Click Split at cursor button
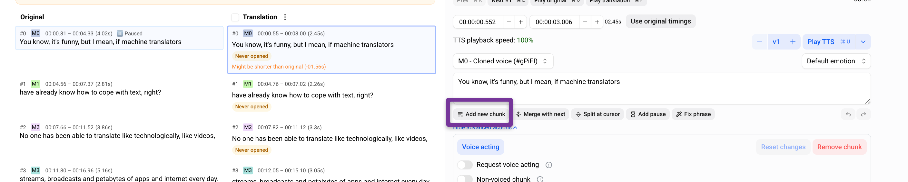Image resolution: width=908 pixels, height=182 pixels. [597, 114]
